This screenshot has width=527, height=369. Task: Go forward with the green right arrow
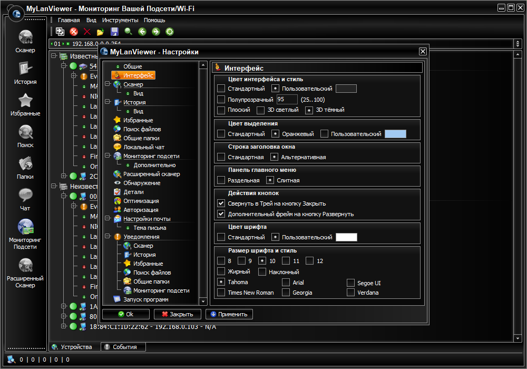coord(156,32)
